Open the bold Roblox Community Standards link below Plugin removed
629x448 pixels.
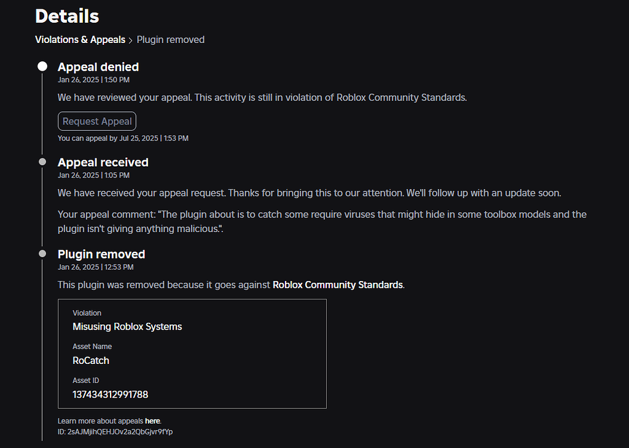pos(337,285)
